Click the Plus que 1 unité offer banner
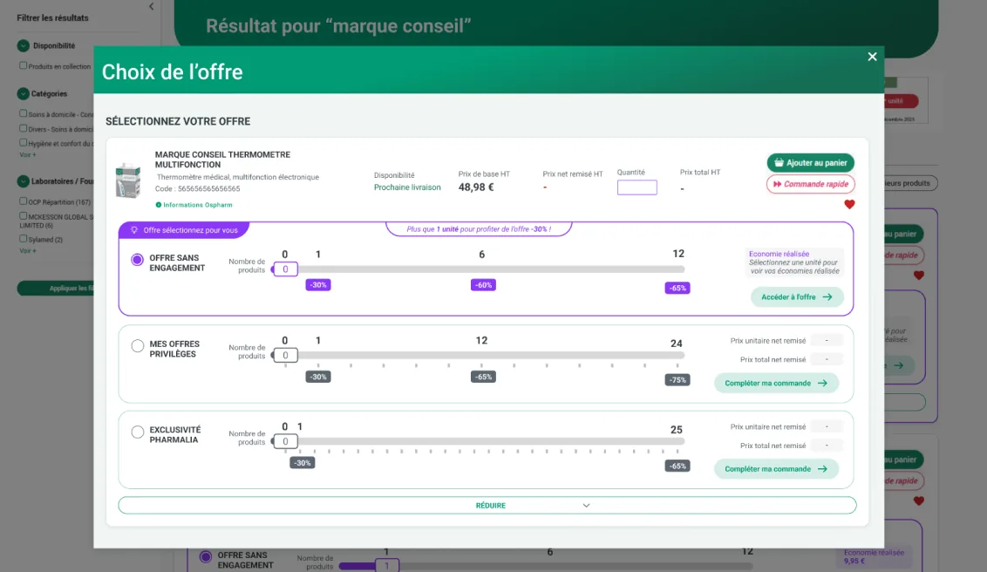Image resolution: width=987 pixels, height=572 pixels. [479, 229]
